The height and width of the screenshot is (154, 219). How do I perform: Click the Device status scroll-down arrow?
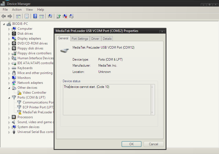[x=152, y=112]
